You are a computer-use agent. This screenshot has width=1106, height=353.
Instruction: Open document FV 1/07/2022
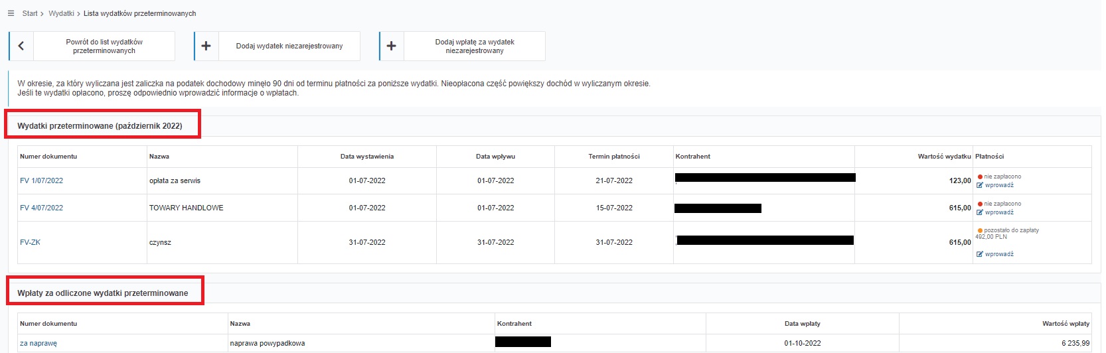41,180
